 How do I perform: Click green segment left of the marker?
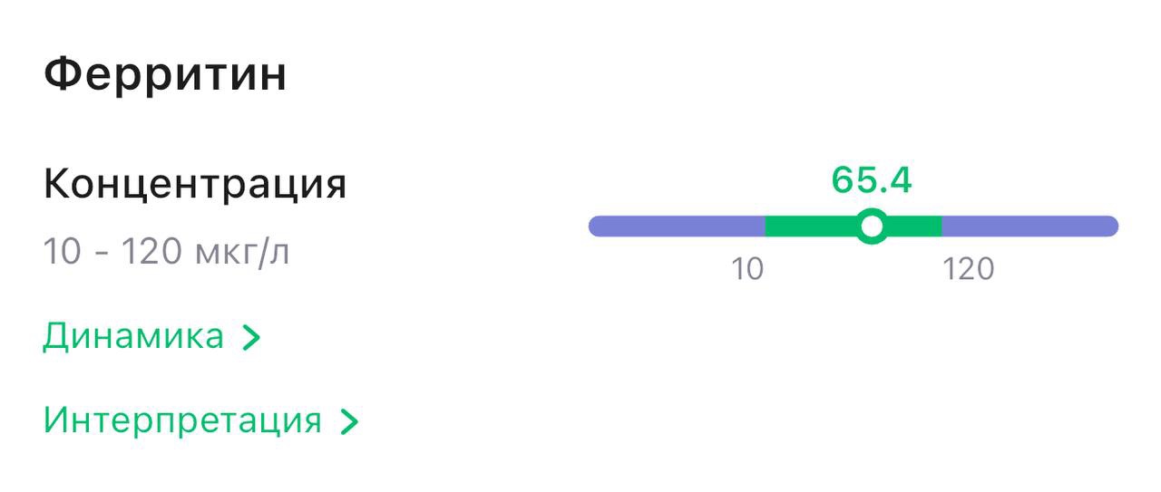(809, 227)
